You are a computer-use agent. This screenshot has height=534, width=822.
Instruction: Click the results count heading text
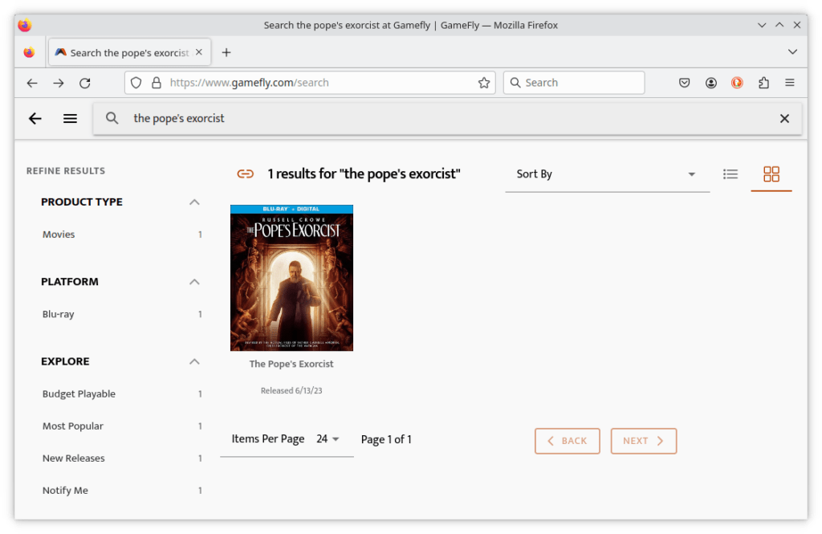(x=364, y=174)
